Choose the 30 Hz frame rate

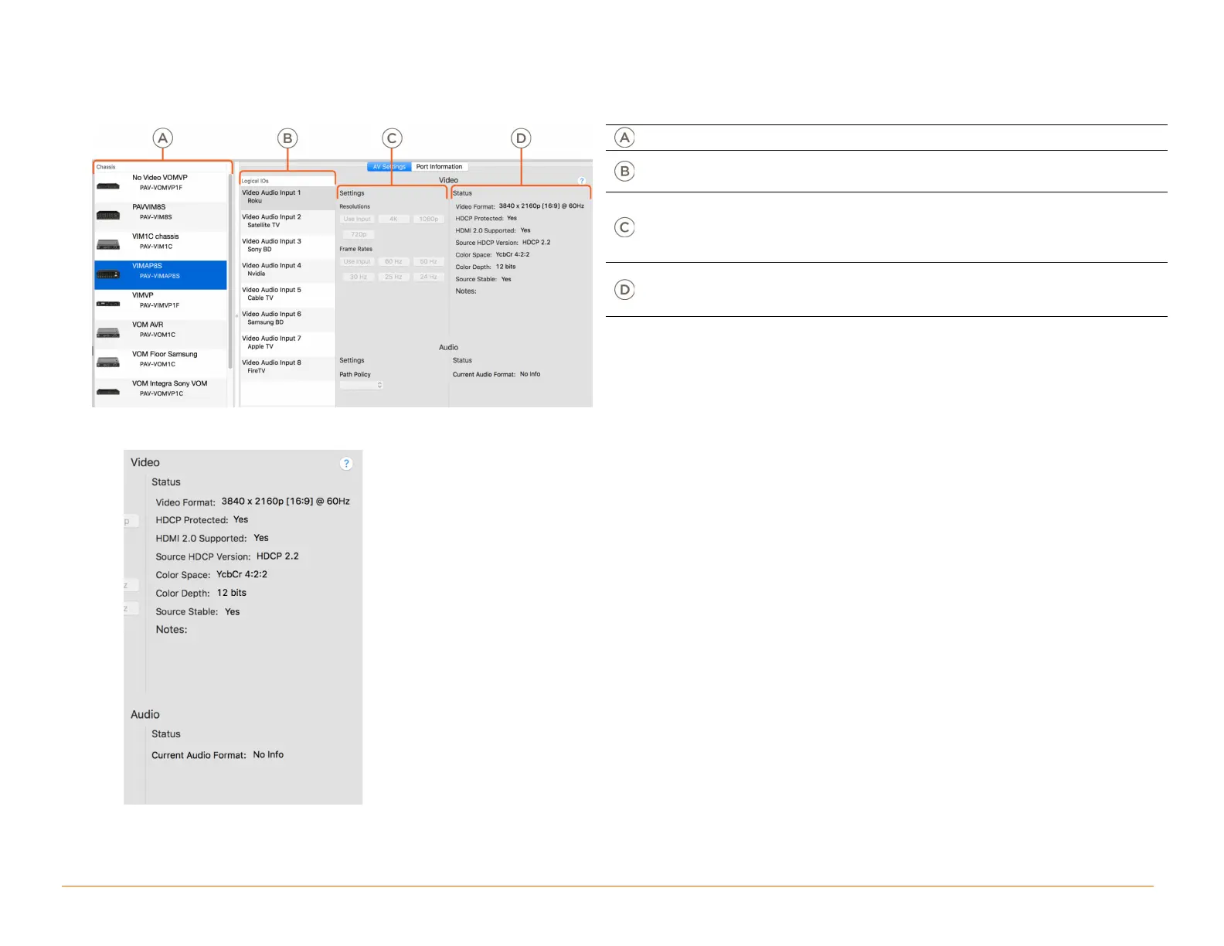coord(359,277)
